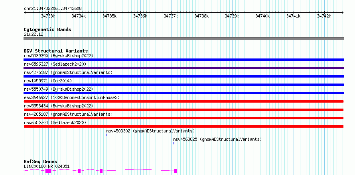355x175 pixels.
Task: Click the chr21:34732206..34742608 coordinate label
Action: pyautogui.click(x=53, y=9)
